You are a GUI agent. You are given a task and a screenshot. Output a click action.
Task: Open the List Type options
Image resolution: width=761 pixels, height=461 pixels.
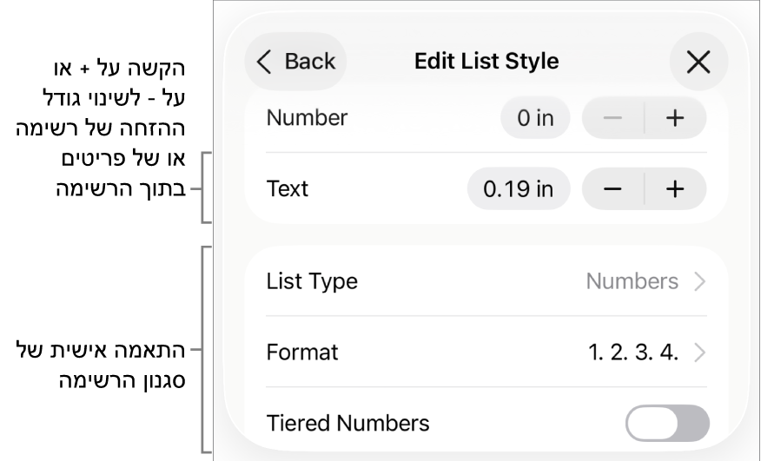coord(486,281)
